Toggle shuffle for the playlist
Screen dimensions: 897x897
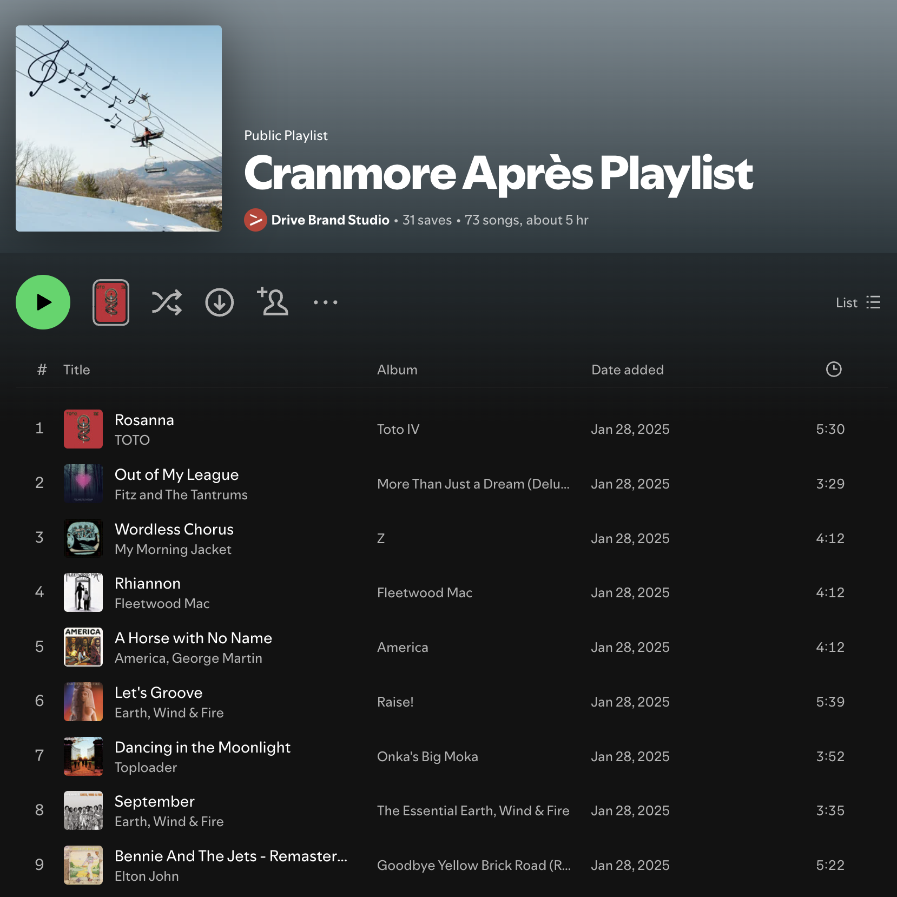pyautogui.click(x=167, y=302)
